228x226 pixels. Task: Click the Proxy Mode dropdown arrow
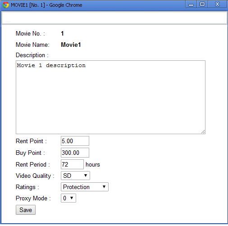point(72,198)
